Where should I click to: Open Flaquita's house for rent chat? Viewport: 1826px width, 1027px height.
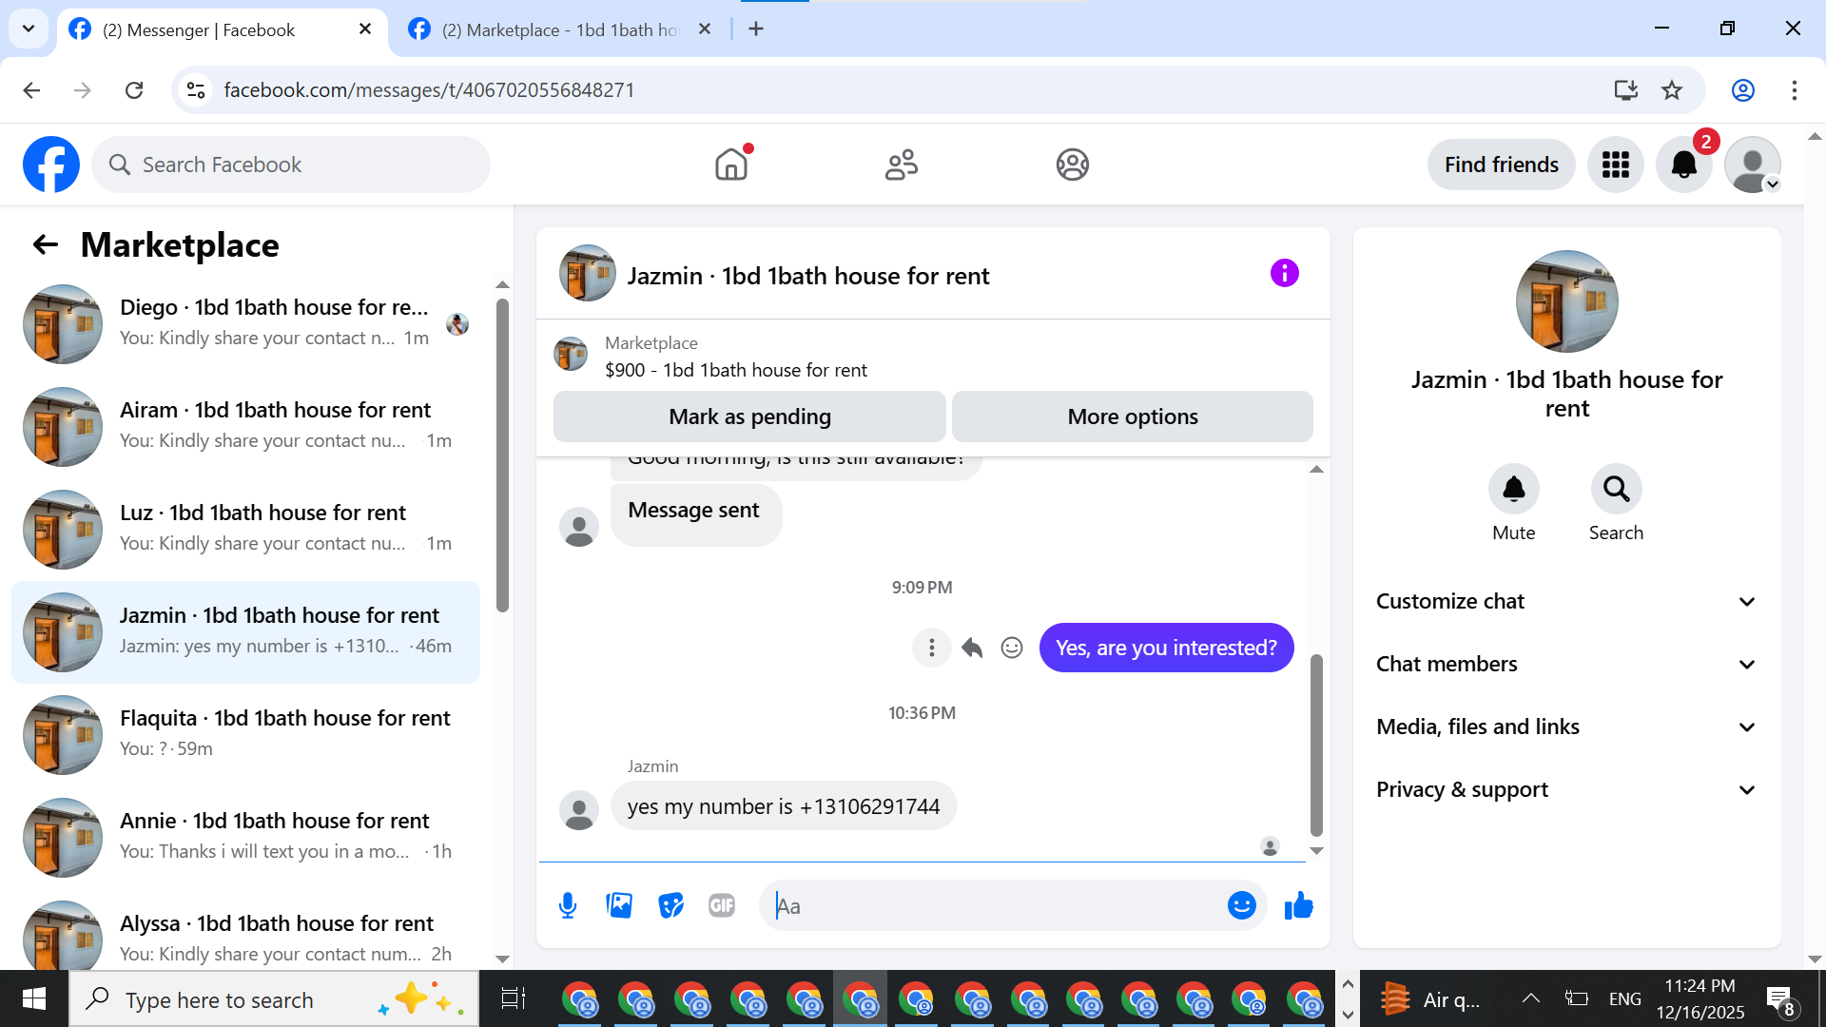coord(245,735)
